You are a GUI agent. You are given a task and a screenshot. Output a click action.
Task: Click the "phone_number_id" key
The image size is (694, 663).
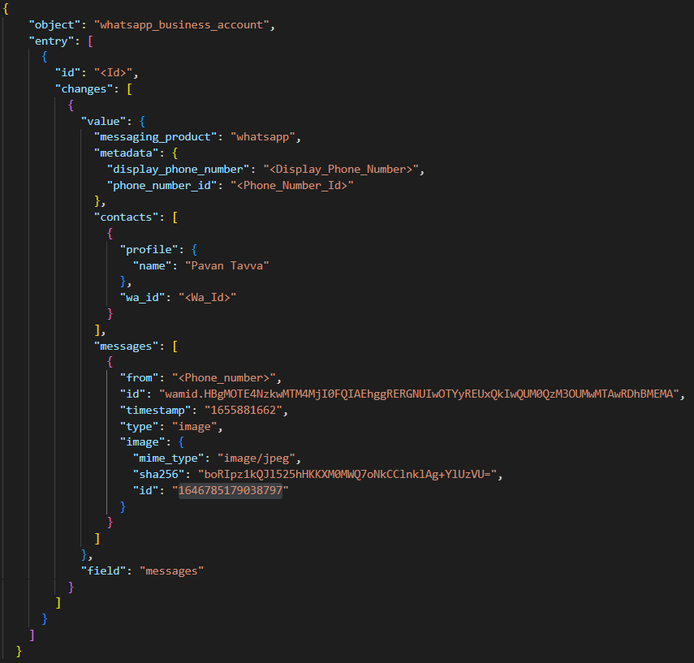[162, 186]
